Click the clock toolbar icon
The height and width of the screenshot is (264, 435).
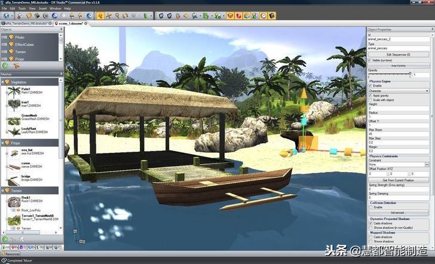click(264, 16)
